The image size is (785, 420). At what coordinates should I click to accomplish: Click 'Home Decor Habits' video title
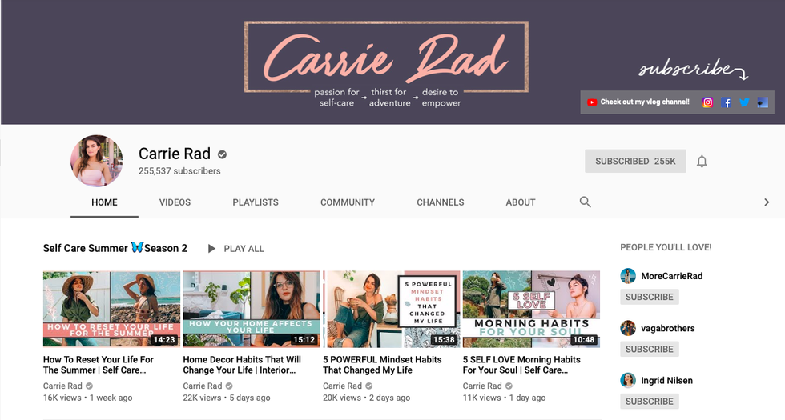pyautogui.click(x=242, y=365)
